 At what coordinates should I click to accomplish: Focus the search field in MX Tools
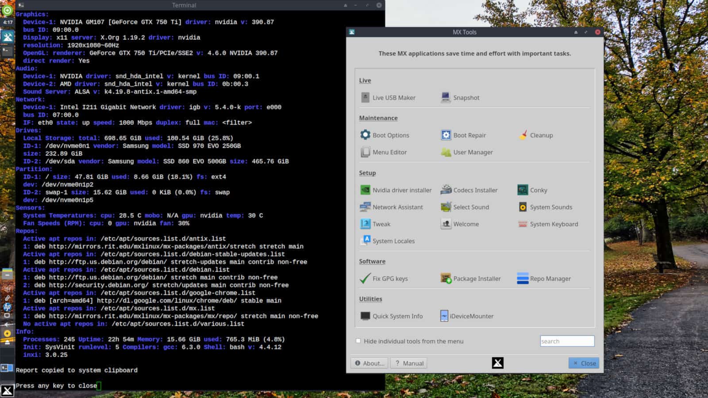[567, 341]
